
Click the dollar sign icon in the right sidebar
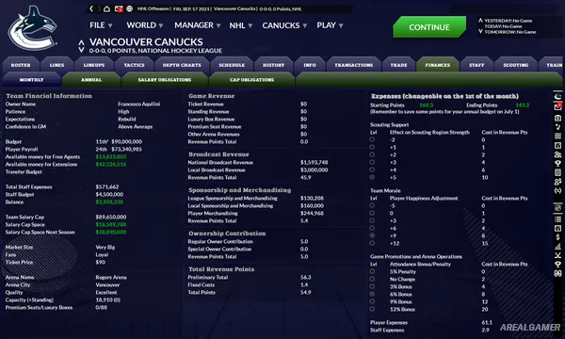tap(557, 237)
